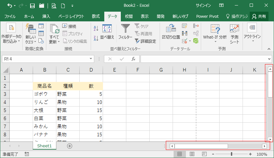This screenshot has height=158, width=274.
Task: Open the 並べ替え sort dialog
Action: [107, 32]
